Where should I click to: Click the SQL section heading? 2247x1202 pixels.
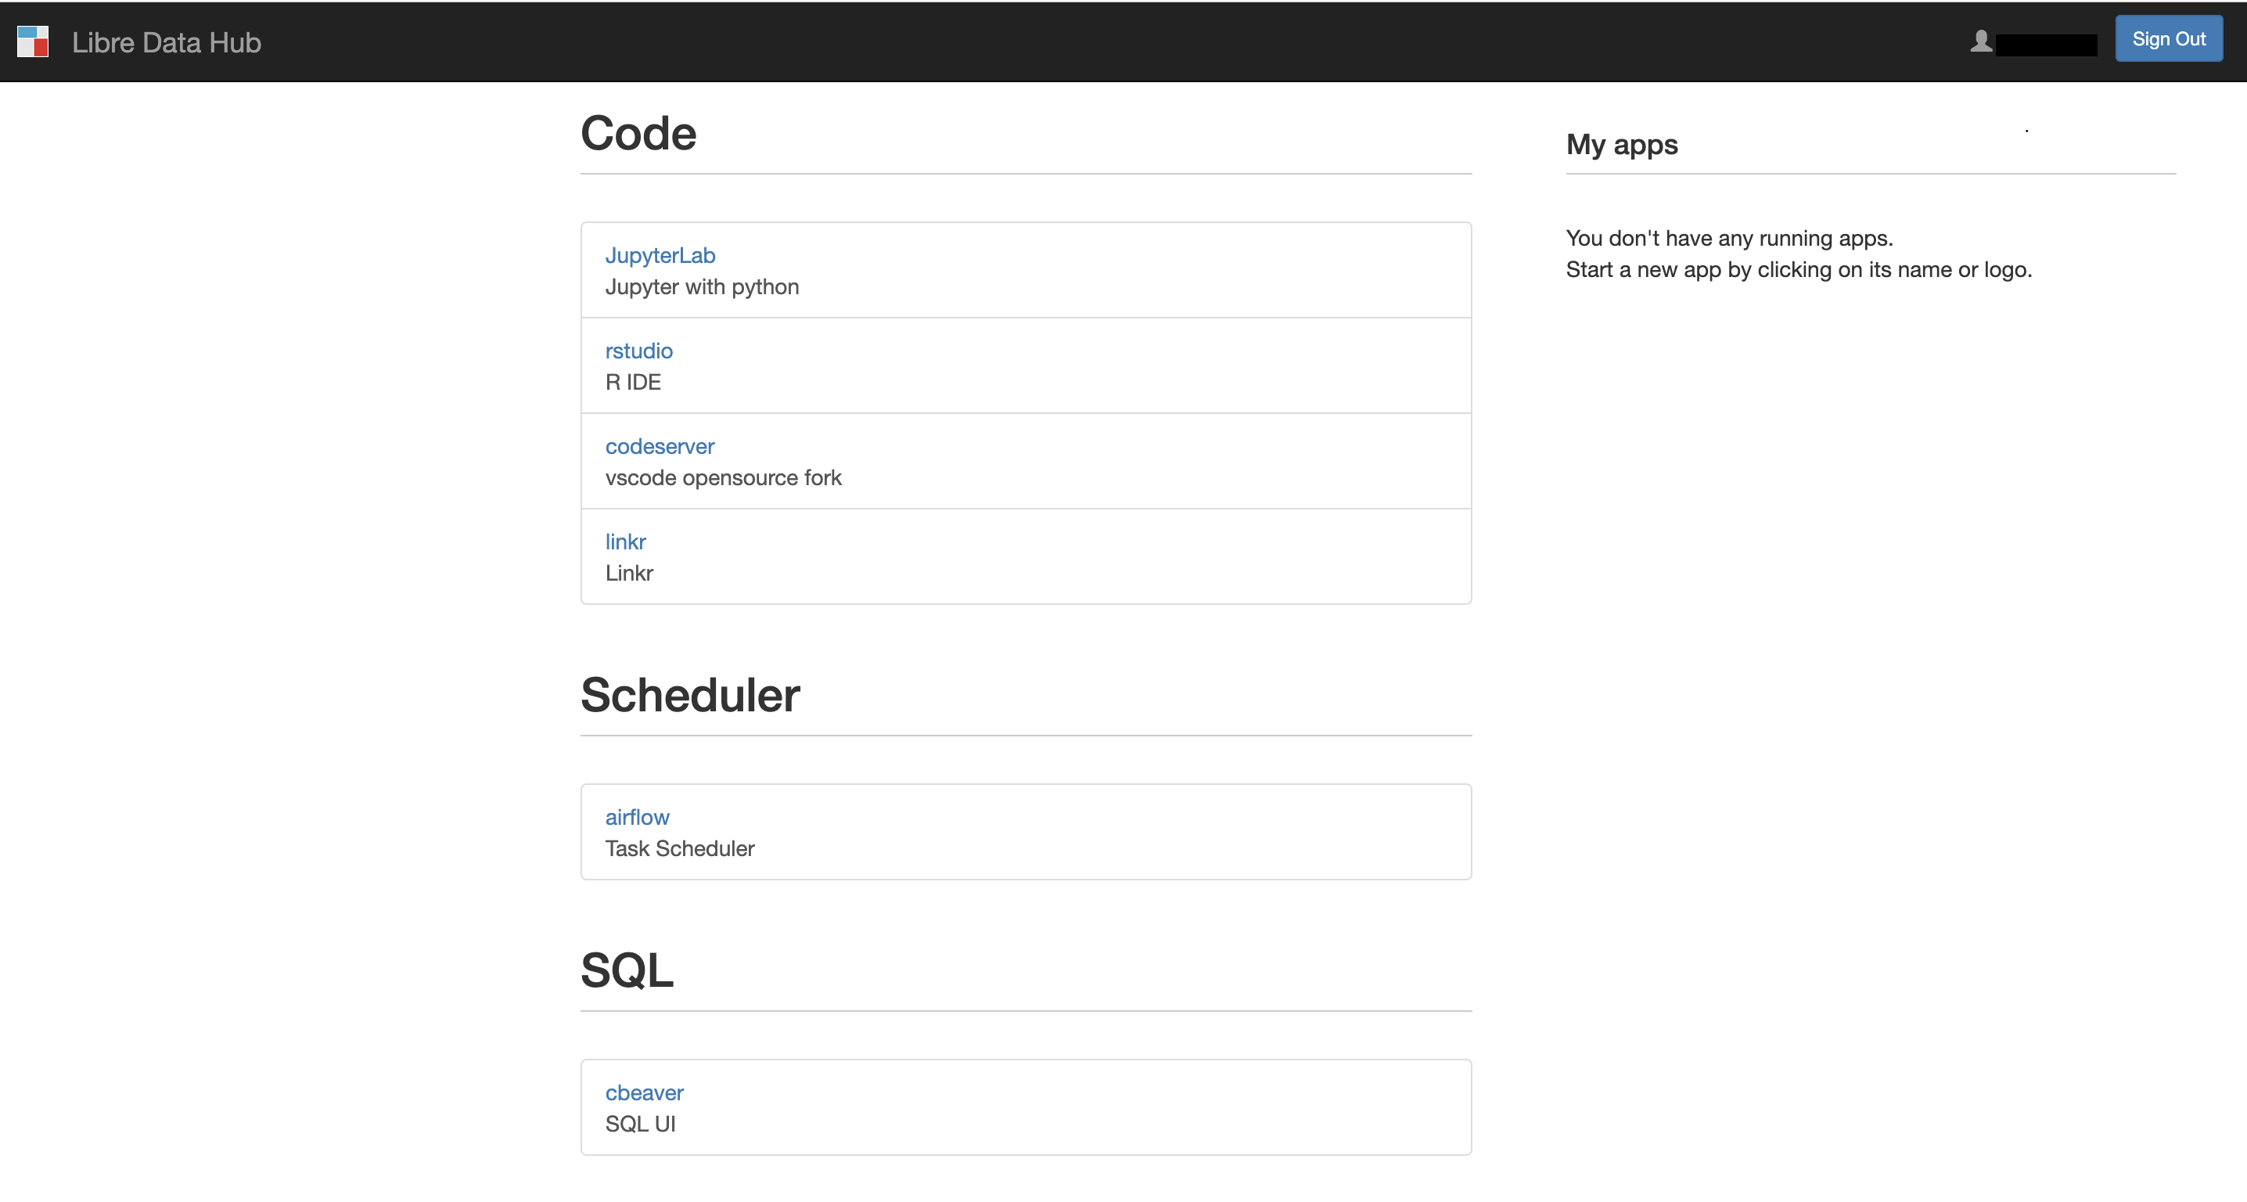pyautogui.click(x=627, y=970)
